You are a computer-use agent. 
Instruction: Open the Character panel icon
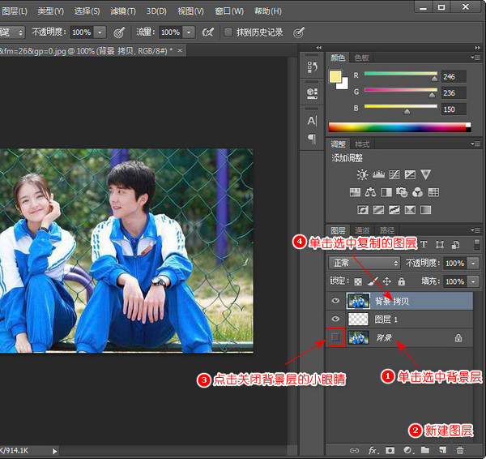pos(312,121)
